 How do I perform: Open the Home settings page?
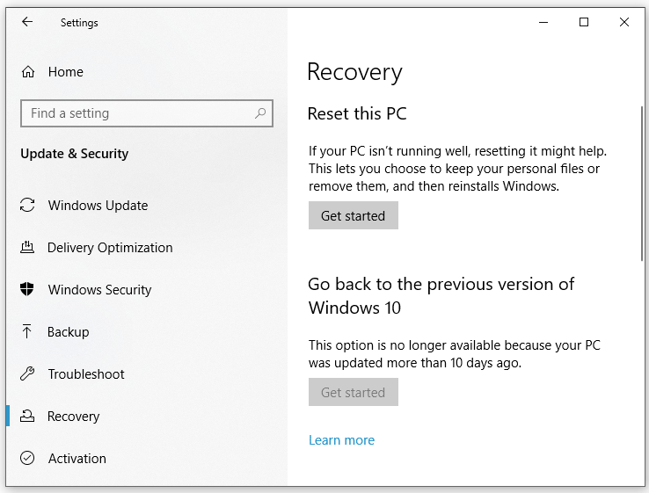tap(65, 72)
